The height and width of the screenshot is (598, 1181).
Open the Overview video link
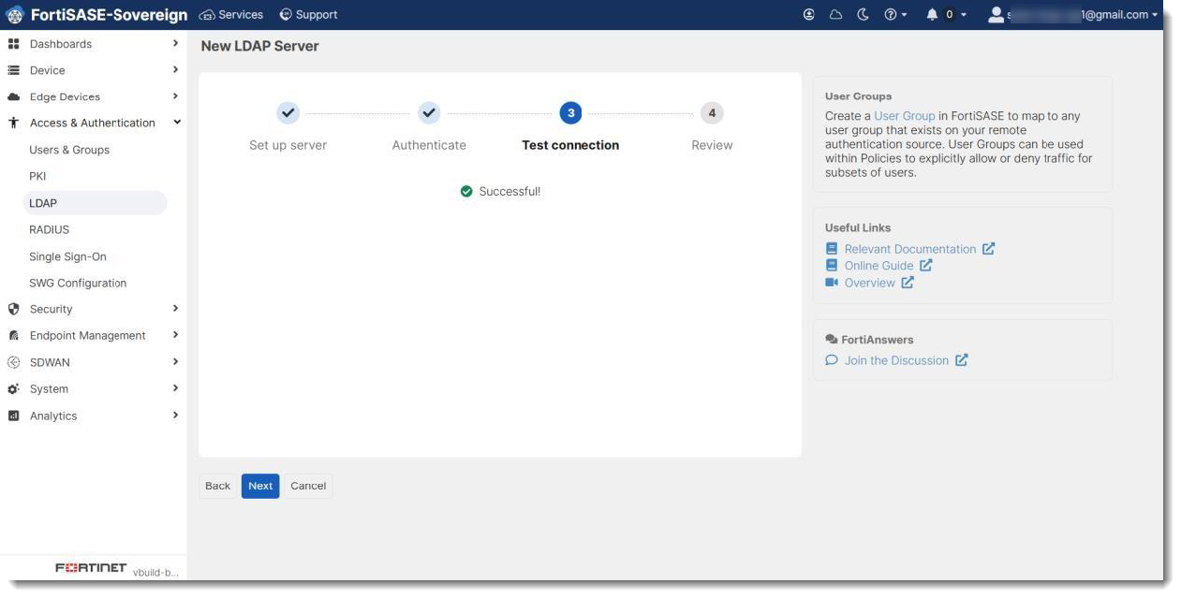(x=870, y=283)
